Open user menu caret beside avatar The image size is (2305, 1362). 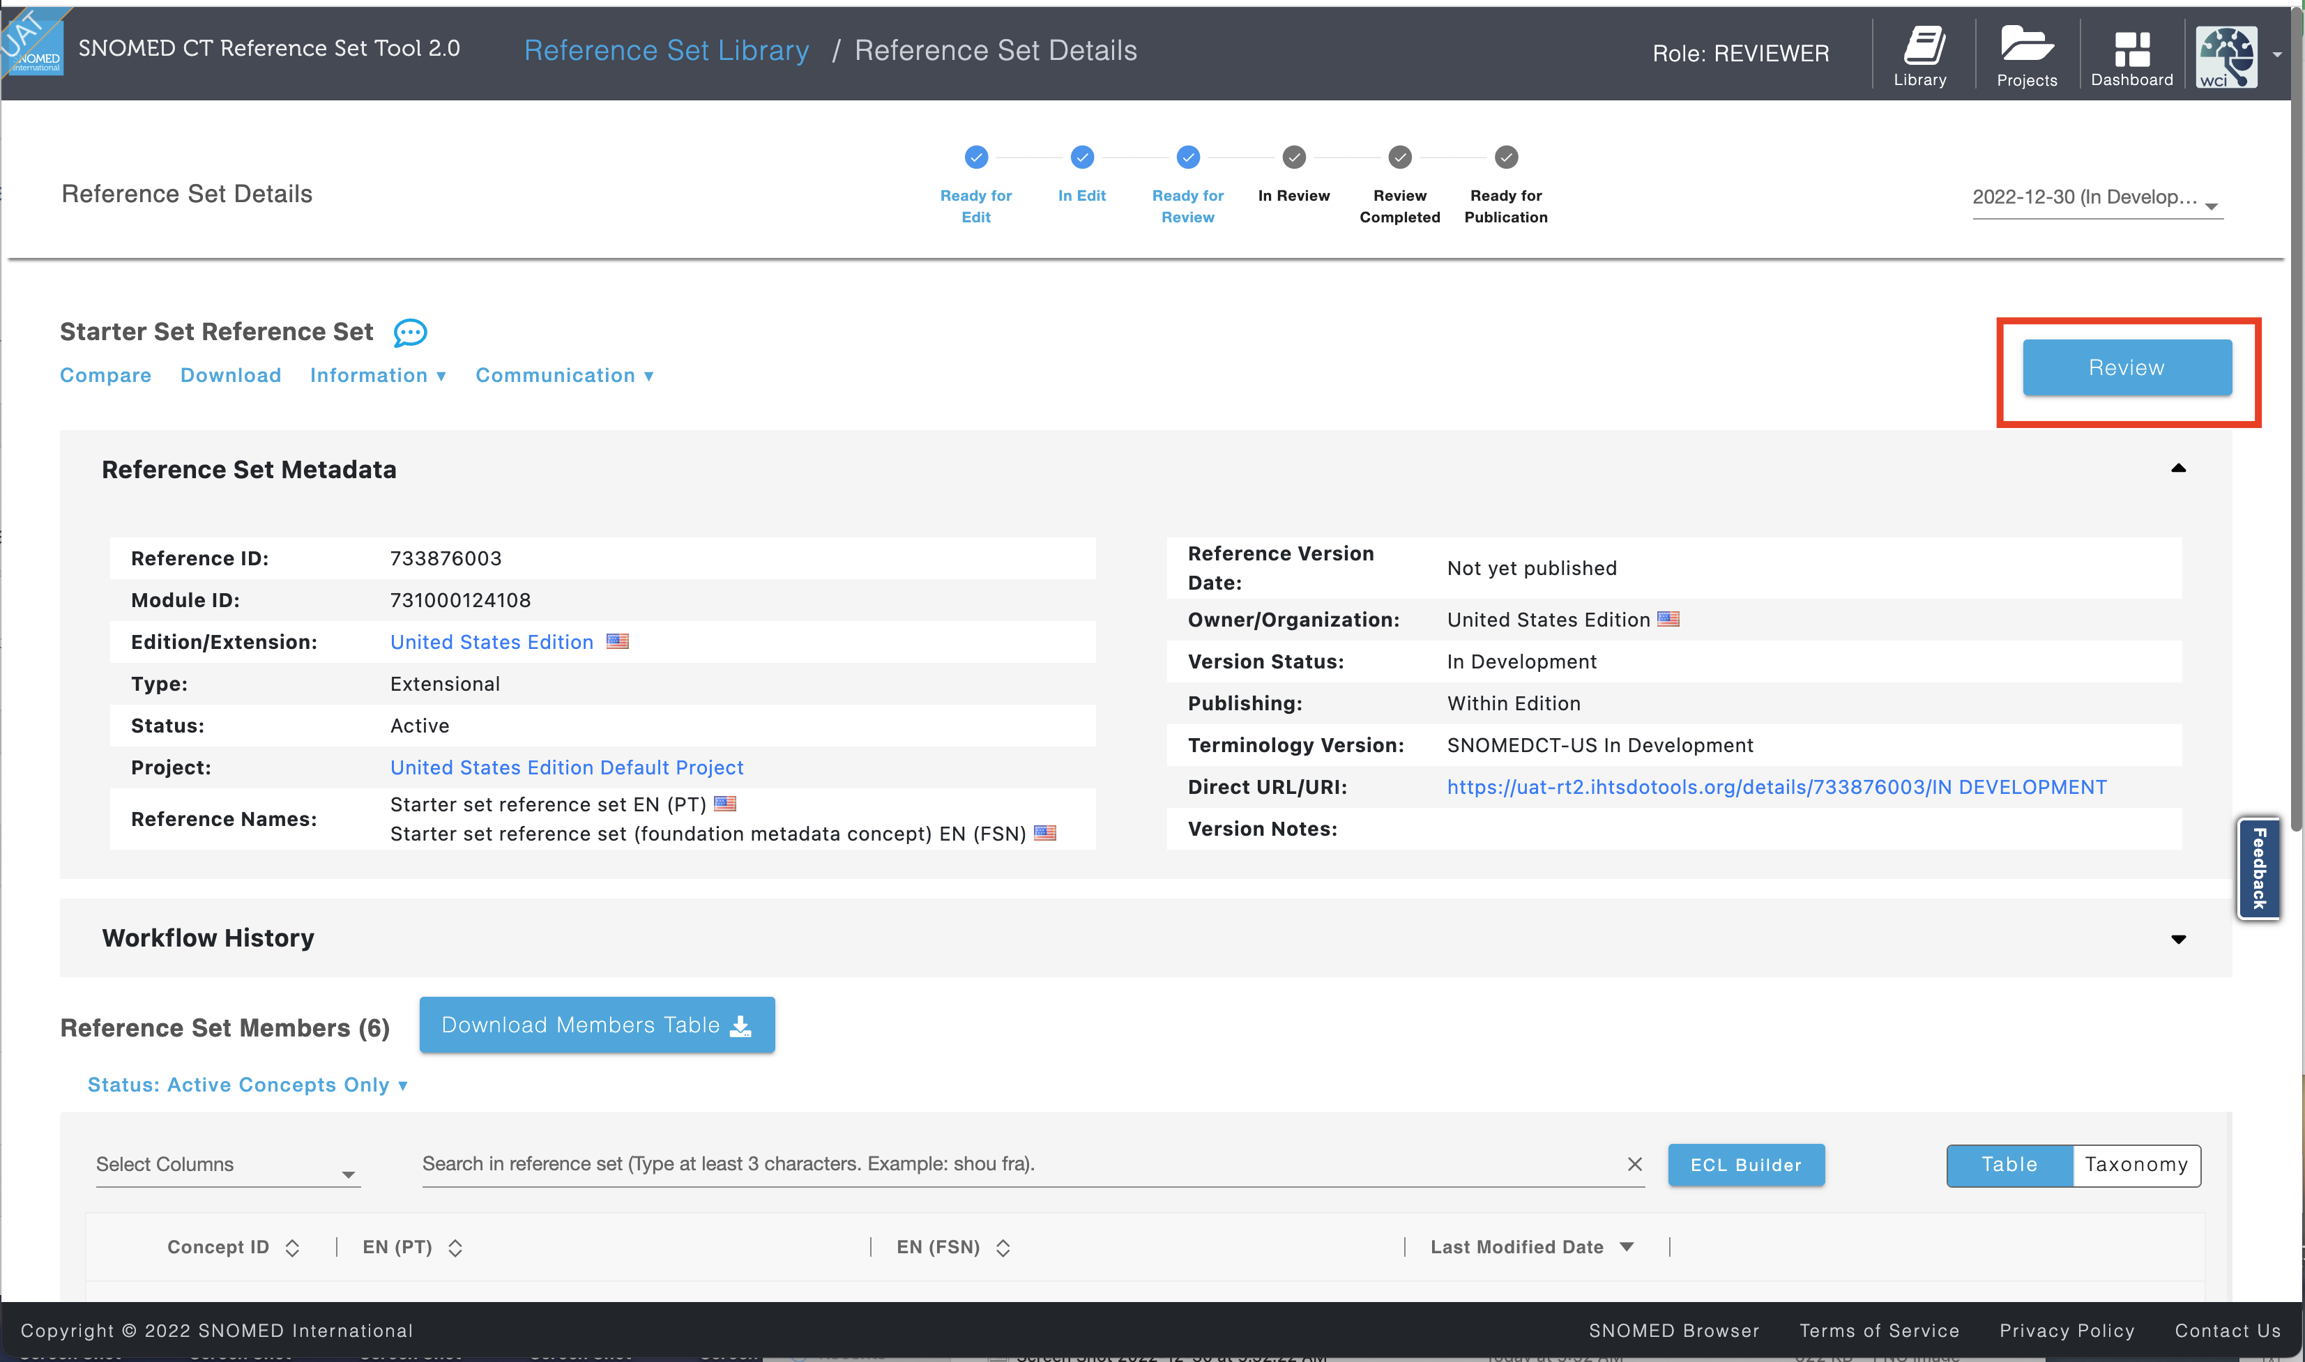[2278, 55]
